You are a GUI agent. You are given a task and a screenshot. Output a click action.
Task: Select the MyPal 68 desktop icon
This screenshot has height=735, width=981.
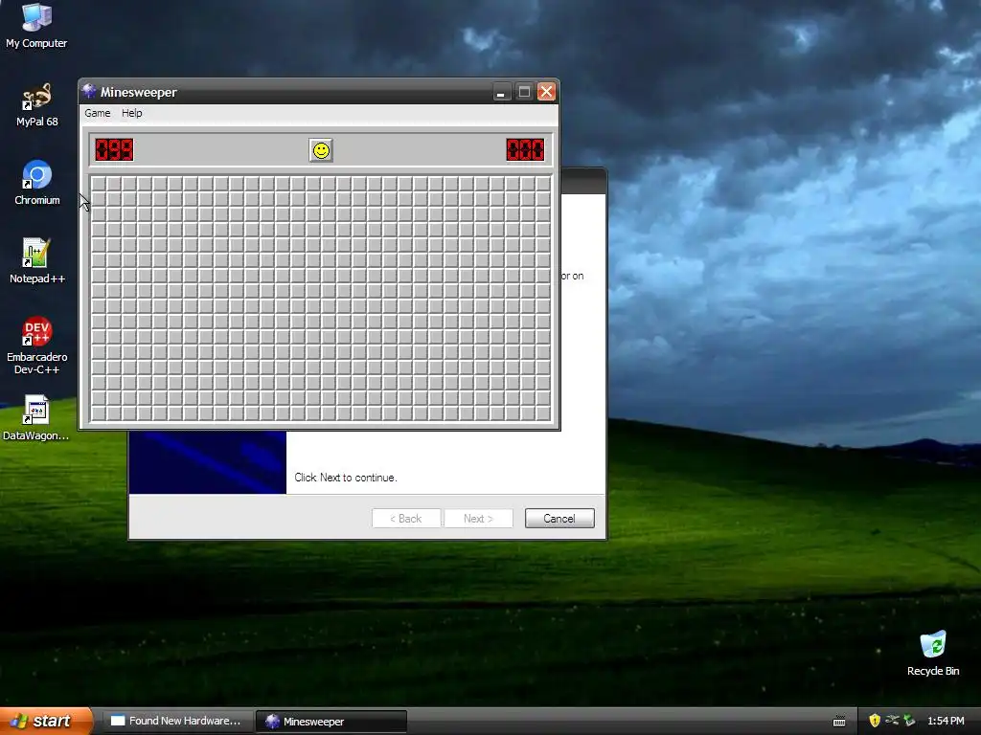click(x=37, y=104)
